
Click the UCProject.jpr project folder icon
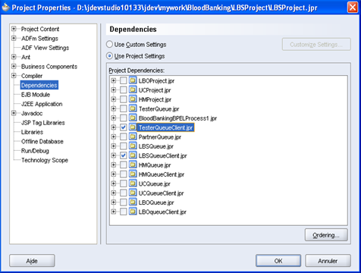[x=133, y=89]
